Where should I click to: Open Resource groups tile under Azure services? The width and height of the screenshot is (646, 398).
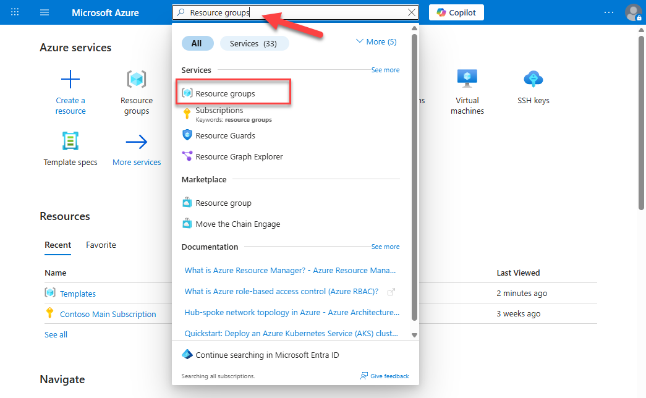137,93
